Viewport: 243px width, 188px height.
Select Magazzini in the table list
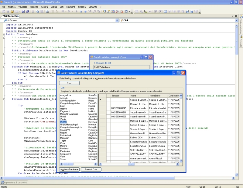coord(65,138)
